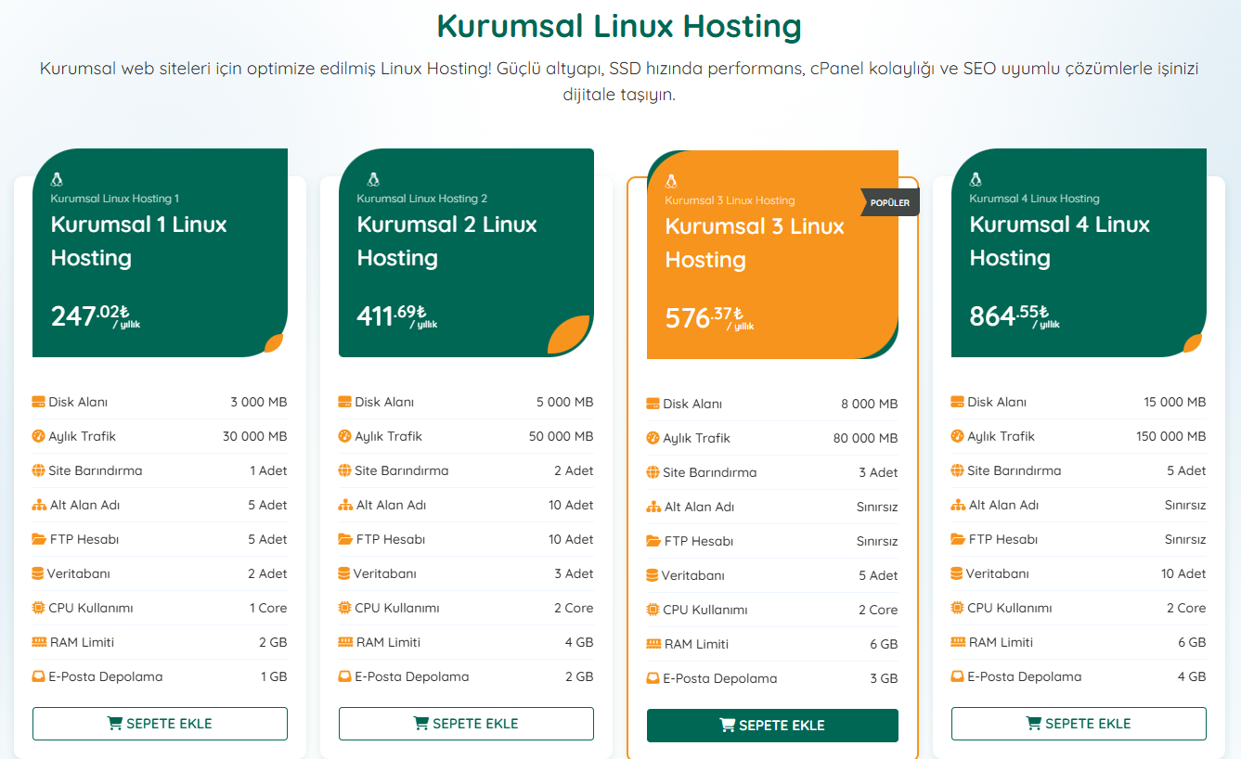Click Alt Alan Adı sitemap icon in Kurumsal 1 plan
The height and width of the screenshot is (759, 1241).
tap(38, 505)
